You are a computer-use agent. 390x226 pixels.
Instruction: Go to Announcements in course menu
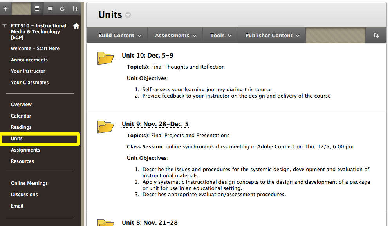29,60
